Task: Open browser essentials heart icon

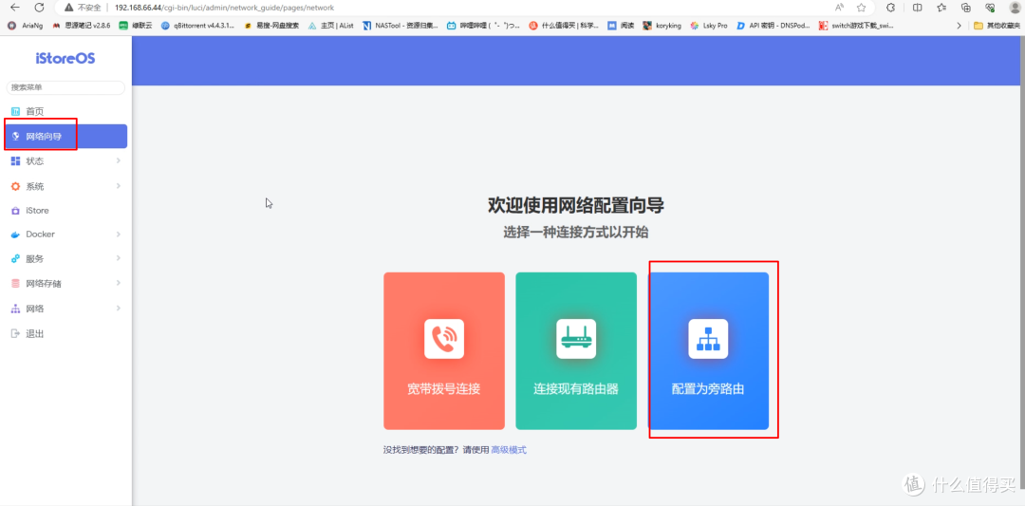Action: click(990, 8)
